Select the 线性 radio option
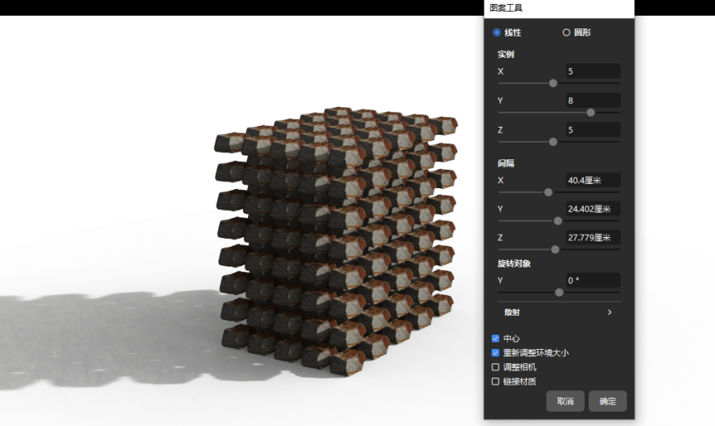The width and height of the screenshot is (715, 426). coord(497,33)
